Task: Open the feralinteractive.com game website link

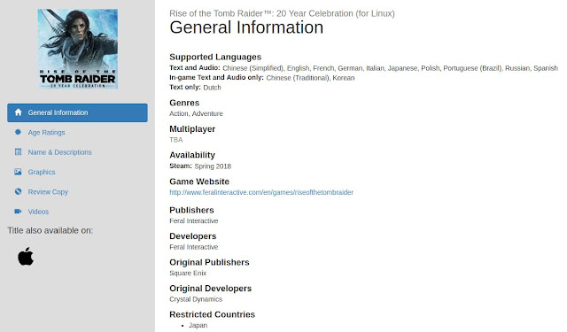Action: coord(261,192)
